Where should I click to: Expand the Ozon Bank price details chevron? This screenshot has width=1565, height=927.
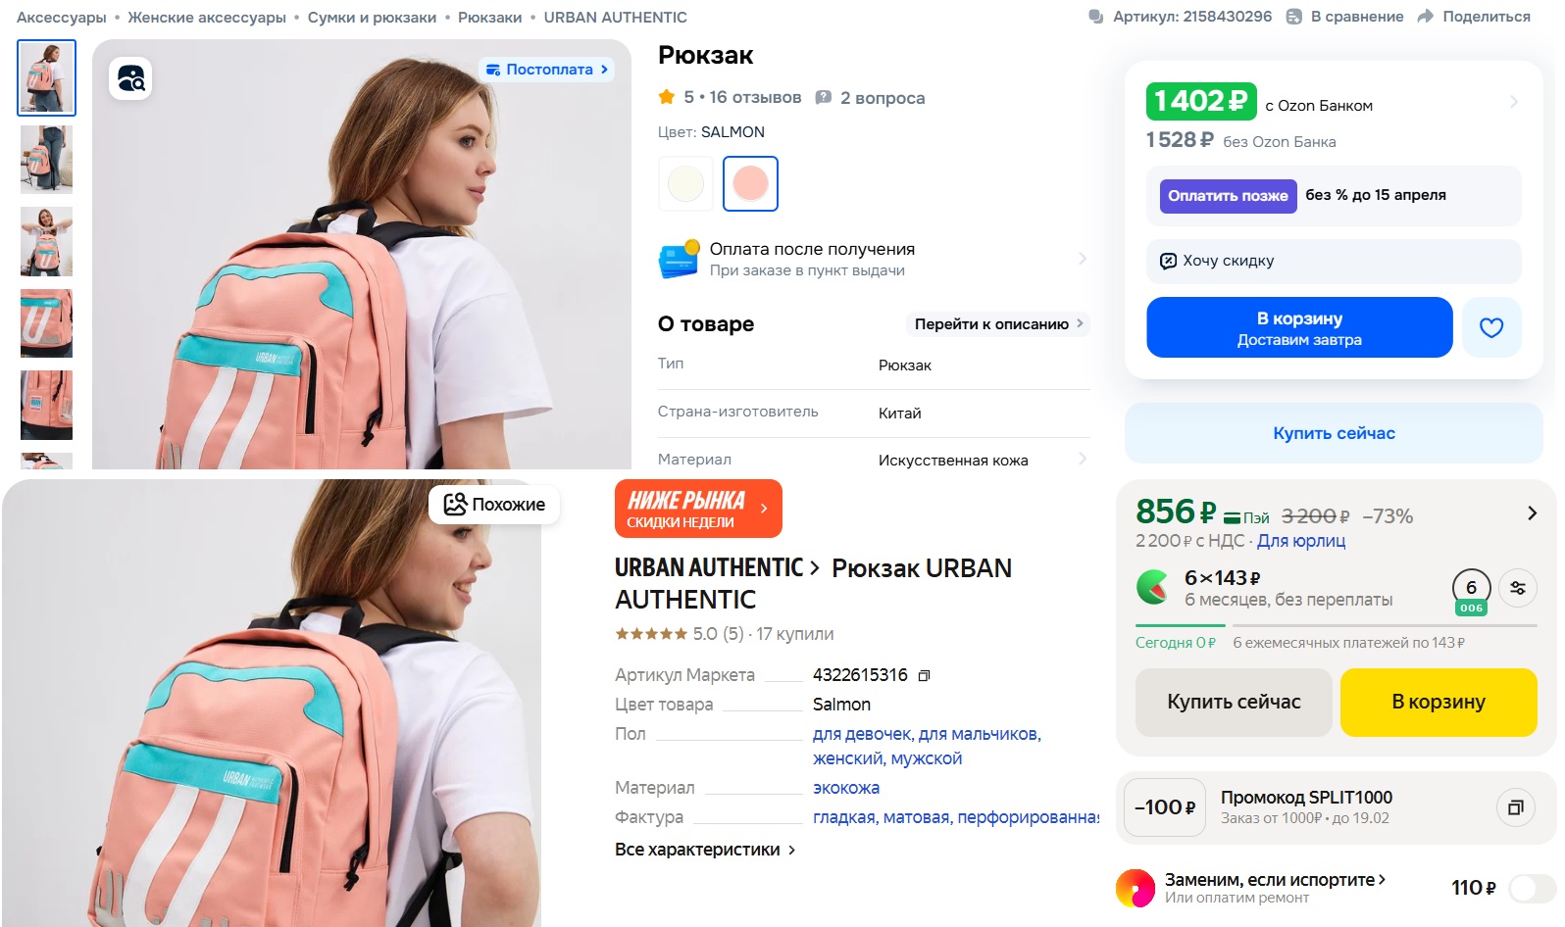[x=1514, y=102]
